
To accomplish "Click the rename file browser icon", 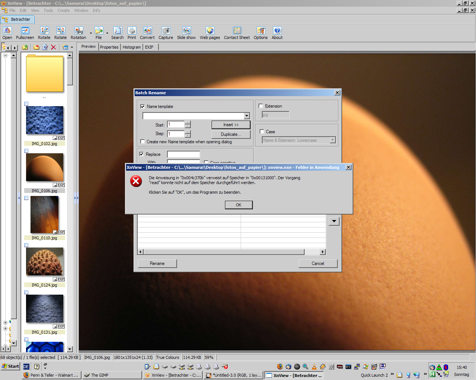I will click(x=45, y=47).
